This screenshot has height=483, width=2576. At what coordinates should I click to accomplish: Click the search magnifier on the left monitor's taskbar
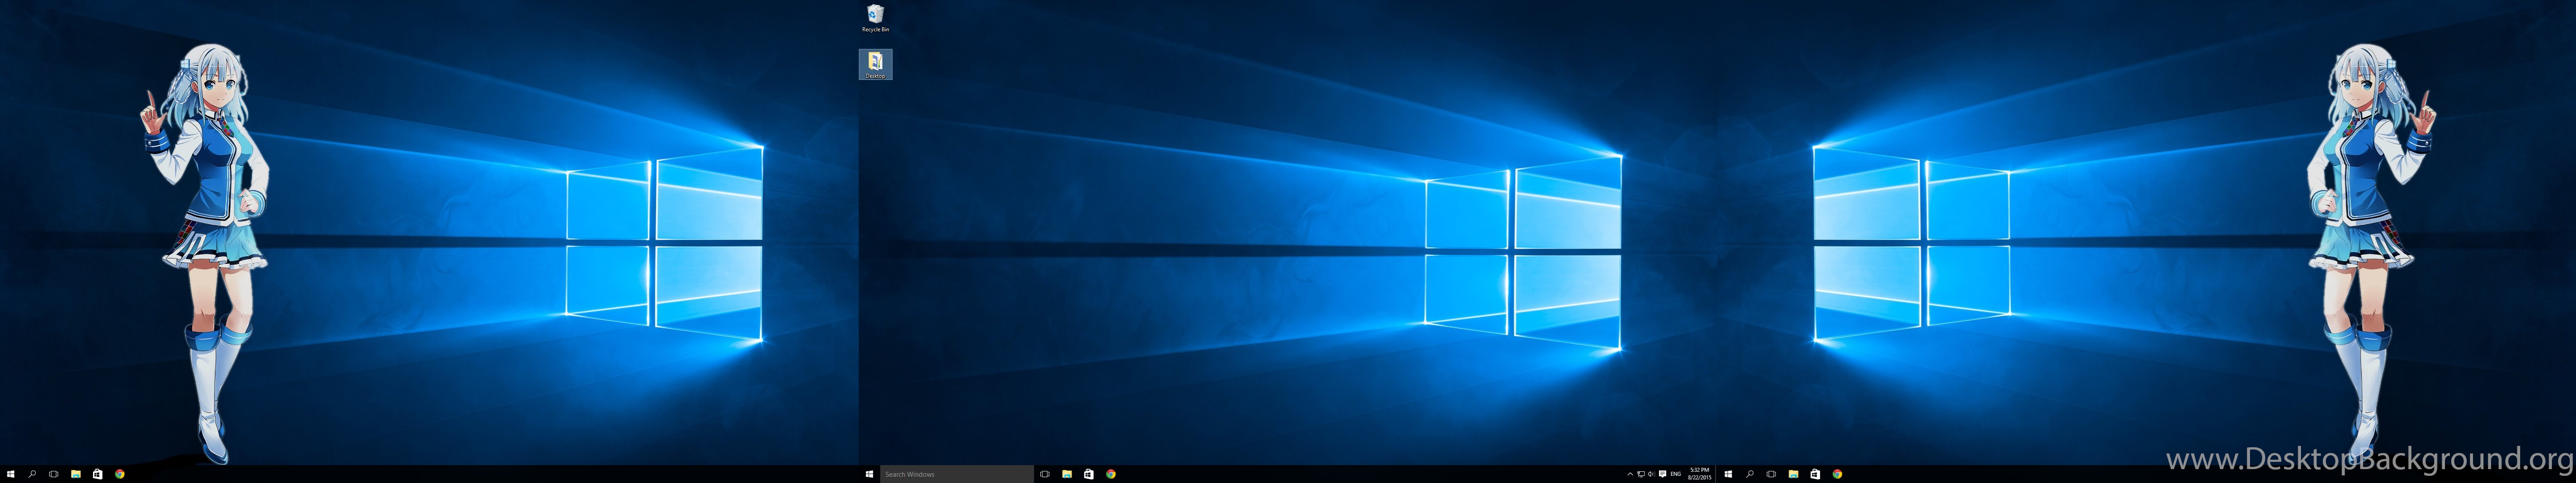[x=32, y=474]
